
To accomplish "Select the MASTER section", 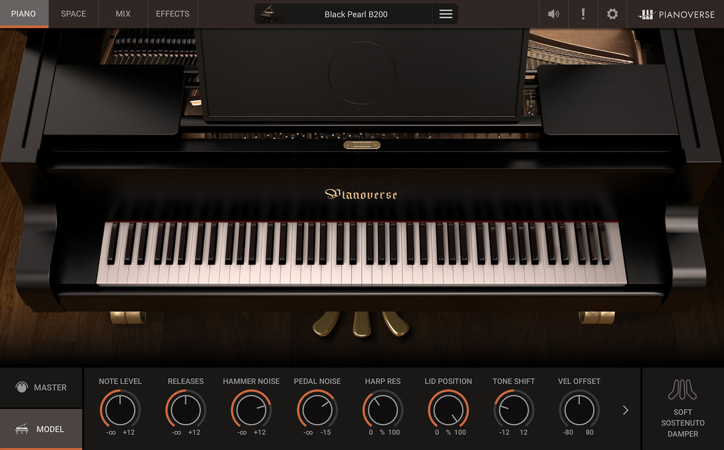I will tap(41, 387).
